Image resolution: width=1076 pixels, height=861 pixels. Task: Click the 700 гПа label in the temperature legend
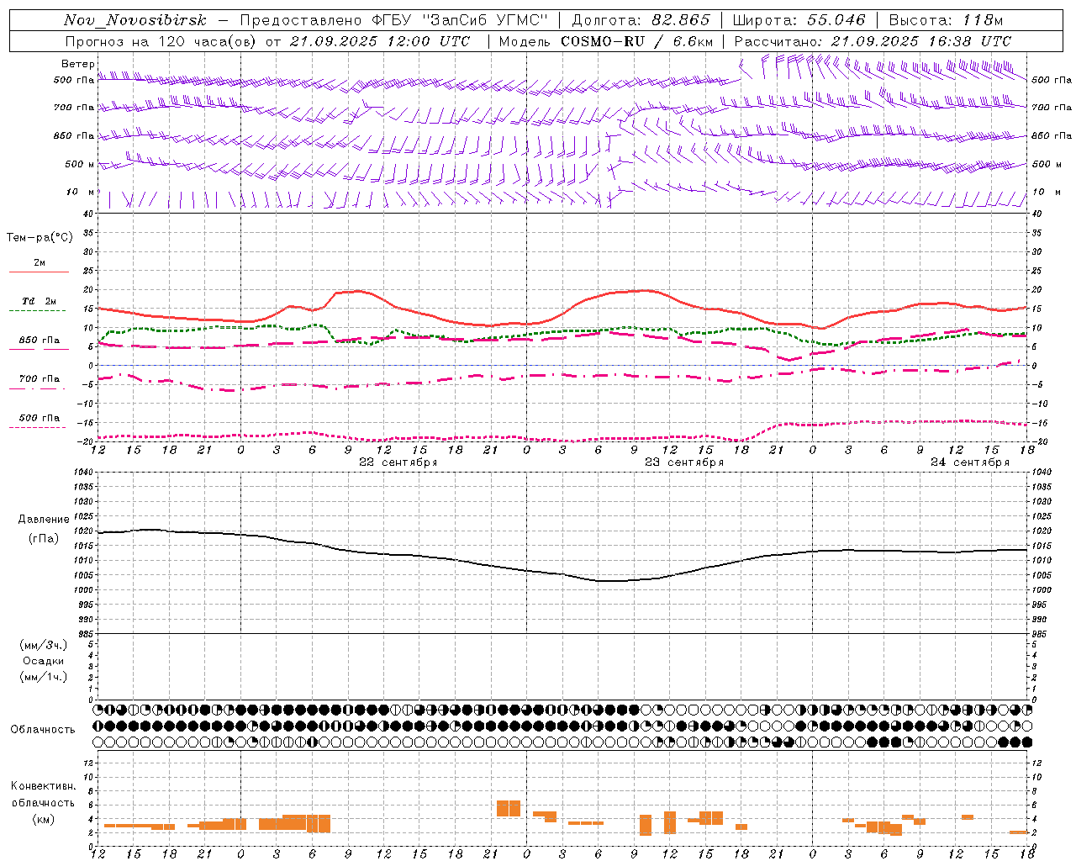tap(40, 378)
